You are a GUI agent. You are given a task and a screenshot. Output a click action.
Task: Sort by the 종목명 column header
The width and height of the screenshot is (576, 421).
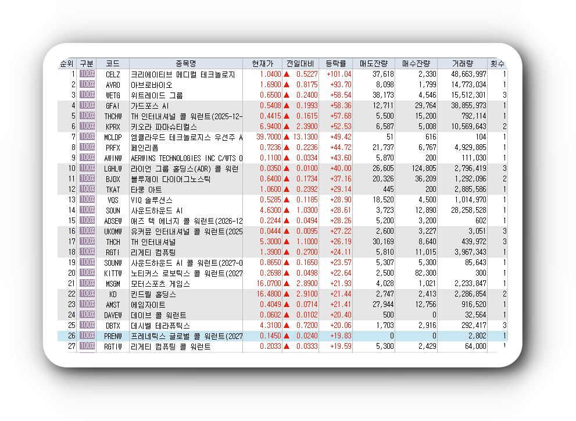[x=186, y=63]
